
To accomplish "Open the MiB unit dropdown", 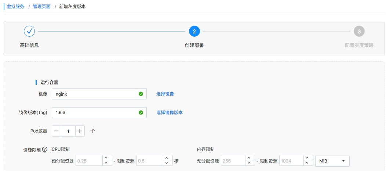I will (x=332, y=161).
